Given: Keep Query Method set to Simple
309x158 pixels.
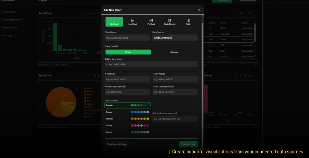Looking at the screenshot, I should [x=128, y=52].
